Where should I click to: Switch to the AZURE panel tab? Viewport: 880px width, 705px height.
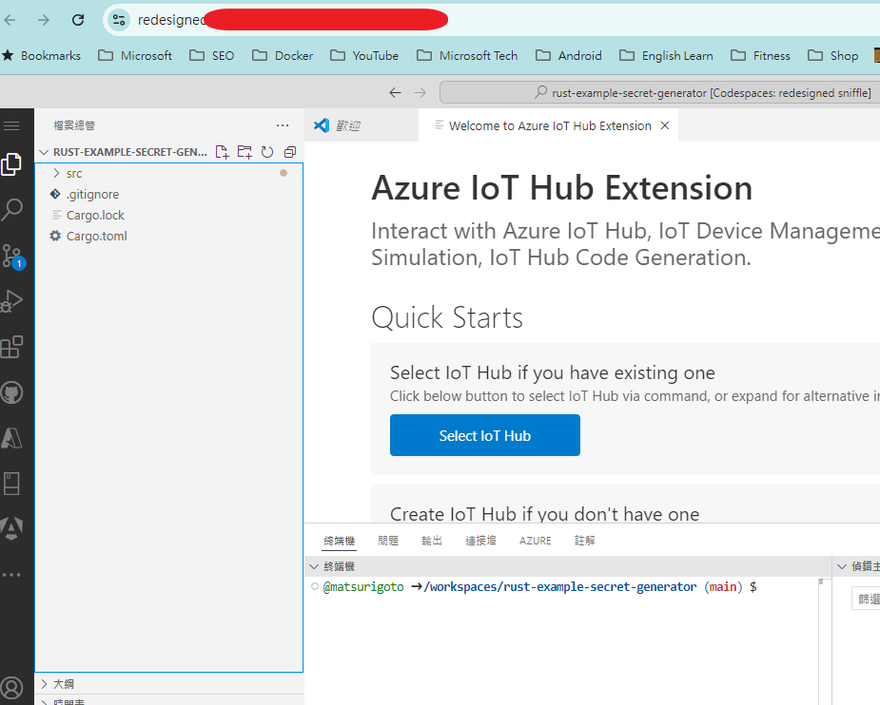535,541
